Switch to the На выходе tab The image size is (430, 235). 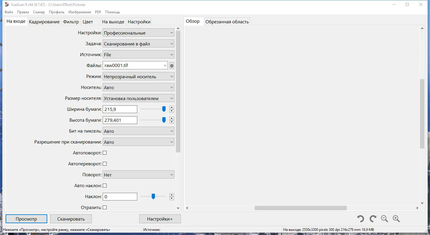(x=113, y=22)
